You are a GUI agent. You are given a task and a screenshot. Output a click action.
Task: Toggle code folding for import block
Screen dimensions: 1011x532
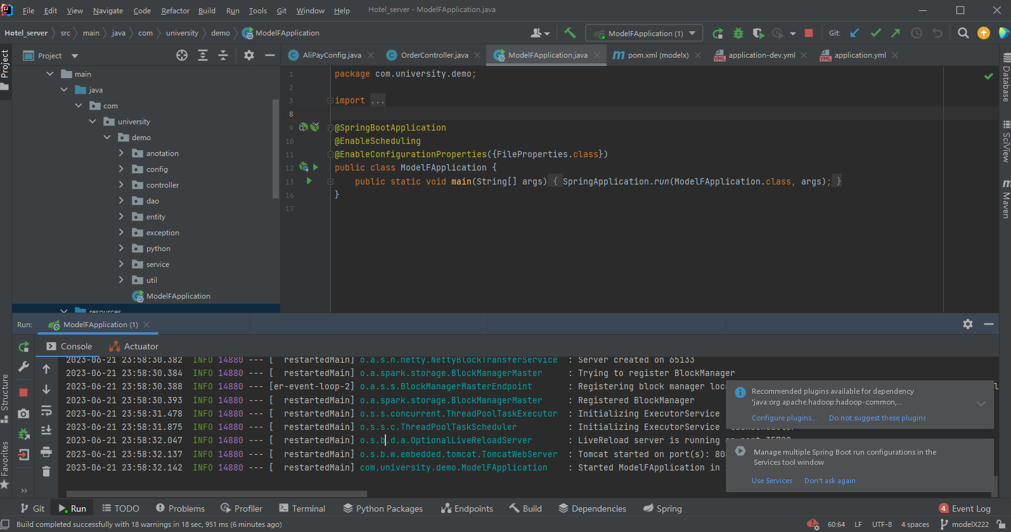330,101
